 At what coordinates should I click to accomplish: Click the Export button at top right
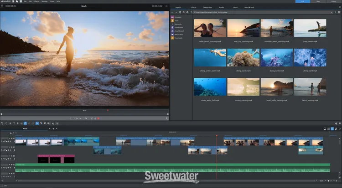(x=333, y=2)
